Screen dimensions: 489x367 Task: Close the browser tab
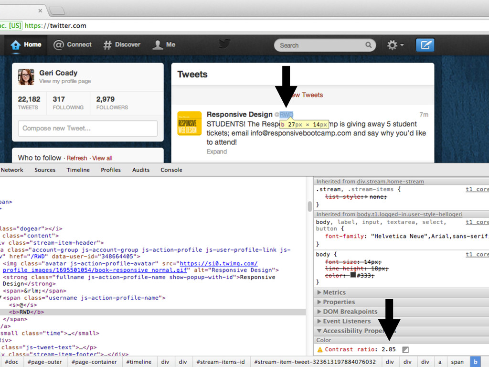pos(40,11)
